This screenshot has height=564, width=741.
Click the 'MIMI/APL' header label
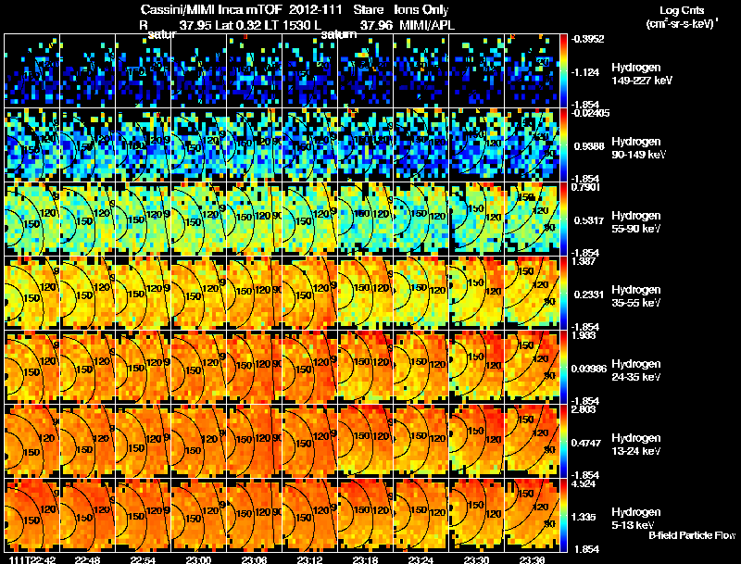click(x=427, y=25)
